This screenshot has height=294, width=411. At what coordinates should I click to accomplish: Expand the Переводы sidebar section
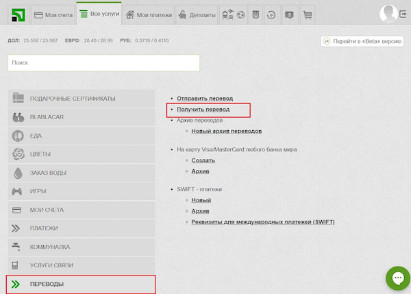[x=81, y=284]
